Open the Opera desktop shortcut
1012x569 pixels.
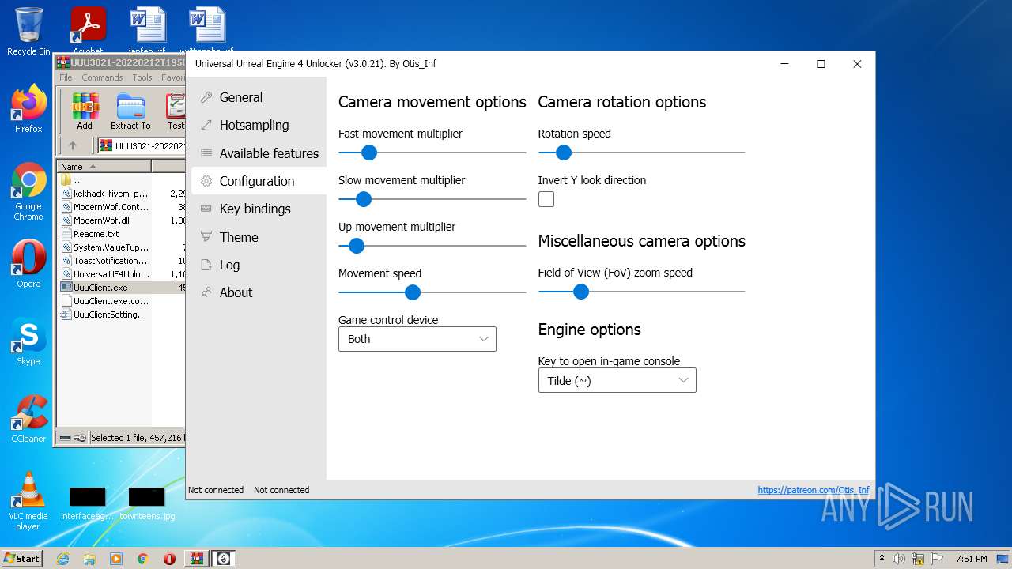click(x=28, y=264)
